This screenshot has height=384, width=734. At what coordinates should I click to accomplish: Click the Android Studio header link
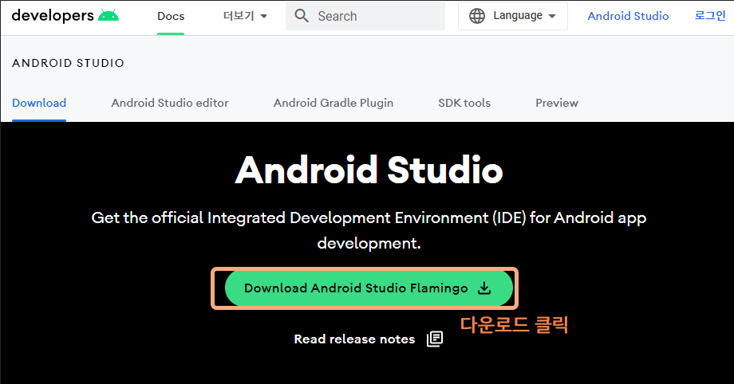click(628, 16)
